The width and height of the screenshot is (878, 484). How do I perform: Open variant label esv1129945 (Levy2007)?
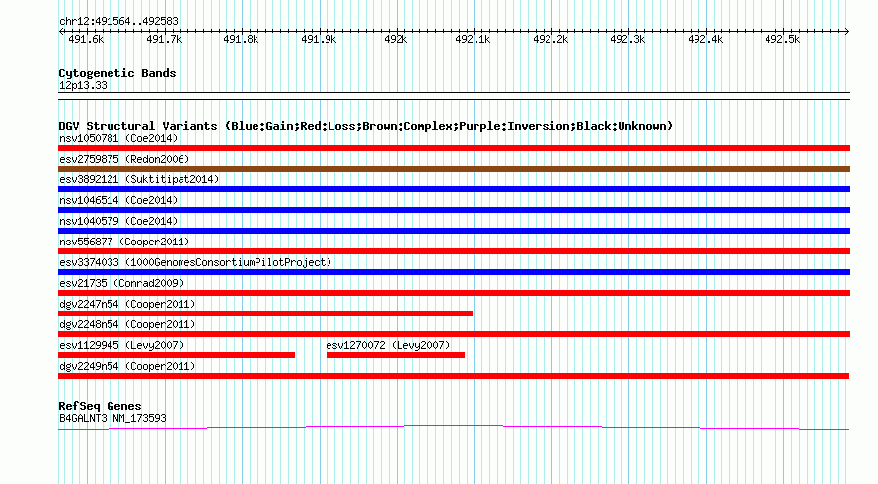121,345
